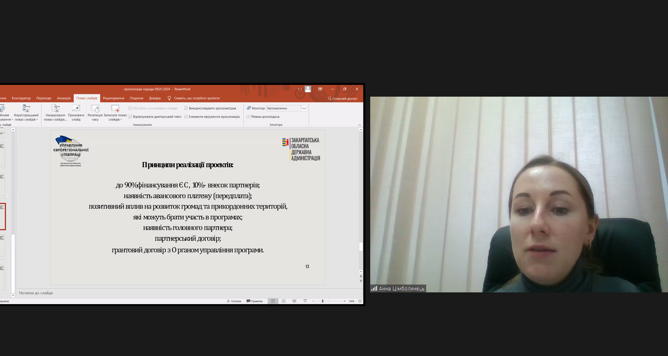Open reading view from the status bar

coord(295,301)
